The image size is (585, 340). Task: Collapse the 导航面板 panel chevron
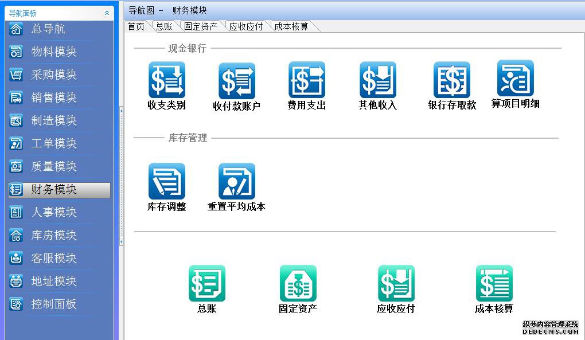pos(107,13)
